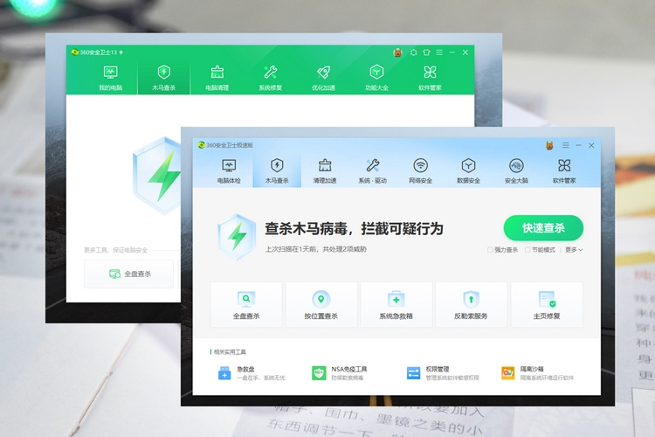
Task: Click the 按位置查杀 card
Action: coord(321,304)
